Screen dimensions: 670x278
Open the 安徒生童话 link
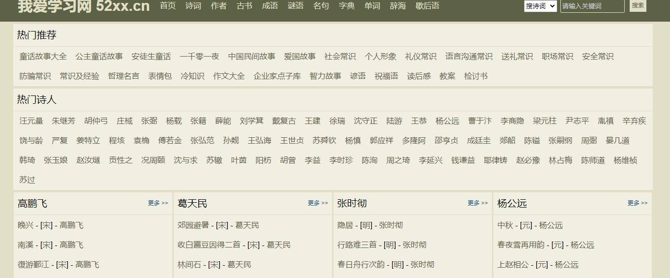(152, 57)
